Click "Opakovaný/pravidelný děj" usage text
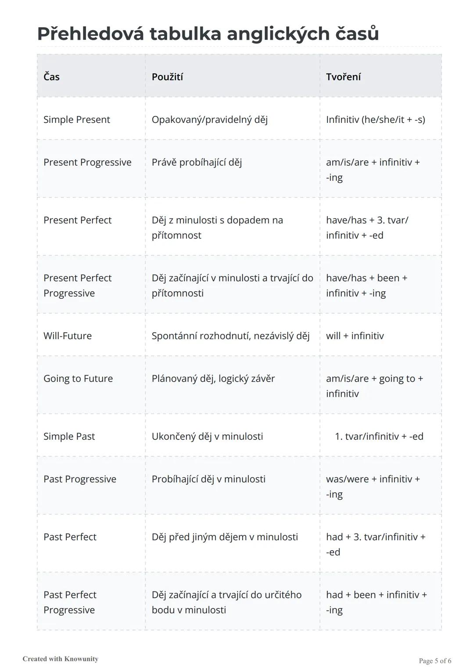 (209, 119)
